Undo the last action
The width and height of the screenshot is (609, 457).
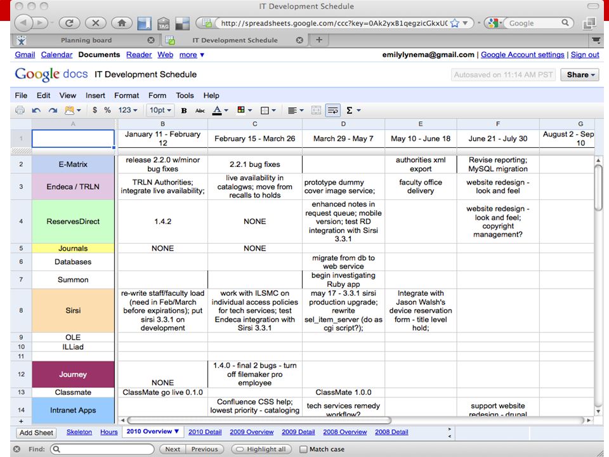point(36,110)
